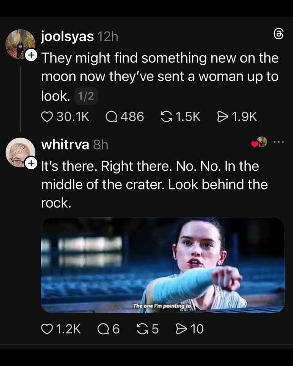293x366 pixels.
Task: Click the liked-by-author heart avatar badge
Action: pyautogui.click(x=259, y=142)
